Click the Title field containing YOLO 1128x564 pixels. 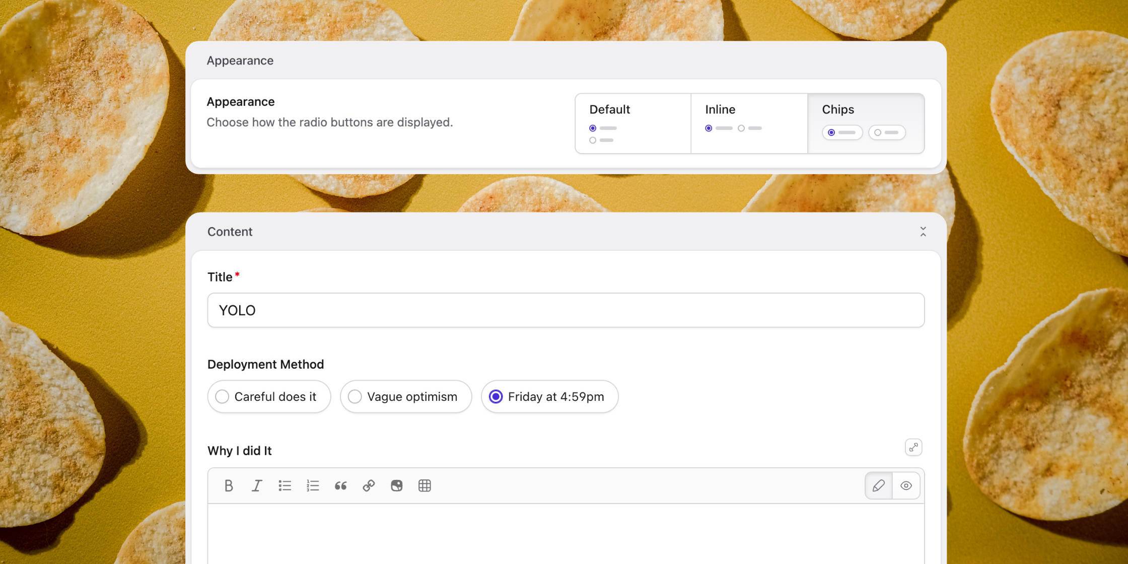[x=566, y=310]
